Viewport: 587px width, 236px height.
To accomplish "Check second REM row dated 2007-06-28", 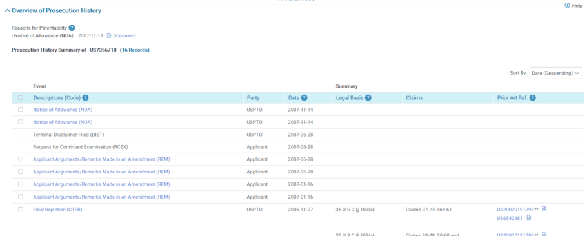I will 21,172.
